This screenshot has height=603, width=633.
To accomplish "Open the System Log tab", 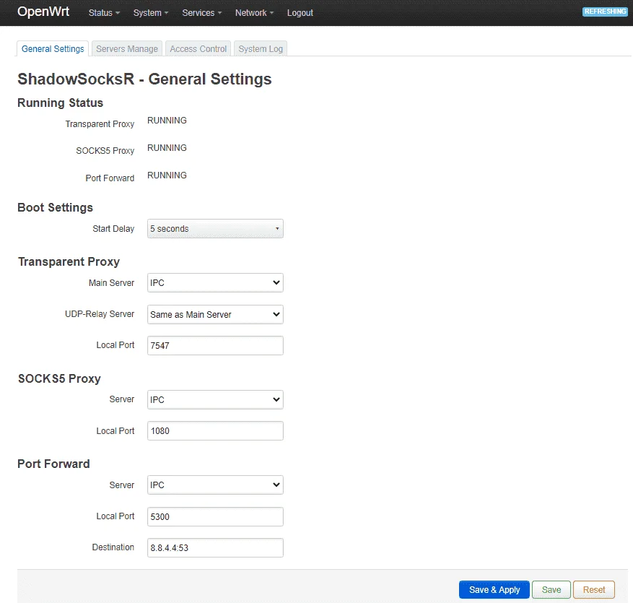I will coord(261,49).
